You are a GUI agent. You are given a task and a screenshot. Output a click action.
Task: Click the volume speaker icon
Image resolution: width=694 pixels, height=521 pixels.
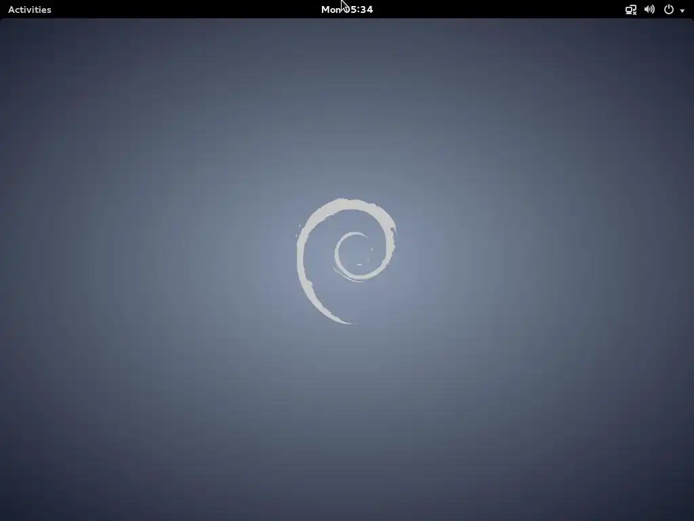click(x=649, y=9)
